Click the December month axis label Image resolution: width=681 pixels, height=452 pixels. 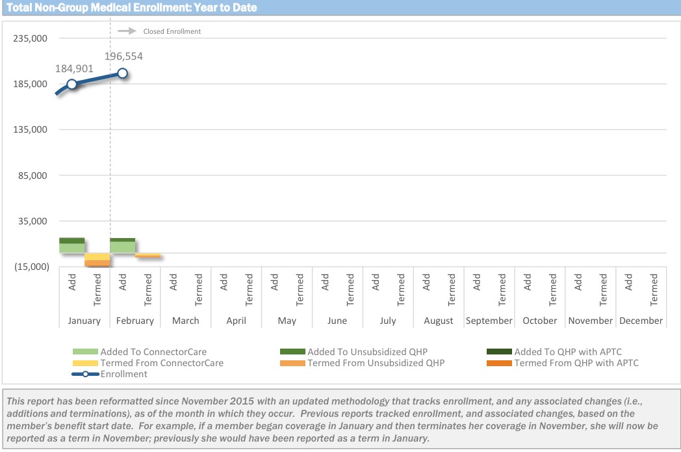coord(641,321)
